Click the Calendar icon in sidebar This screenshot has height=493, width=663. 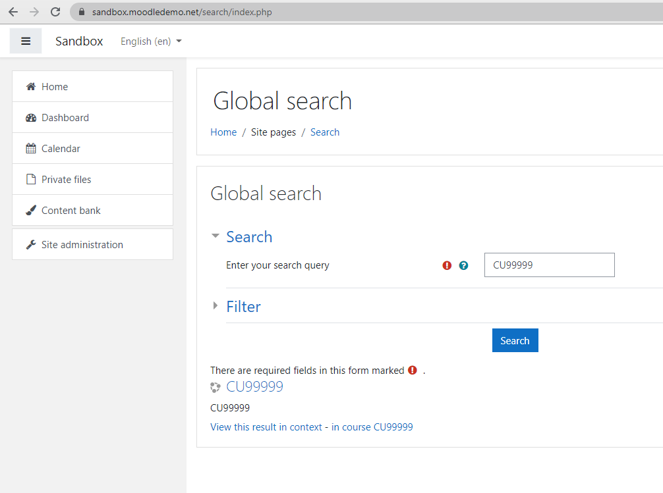(31, 148)
